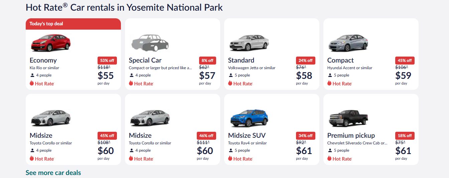Click the red Kia Rio car image

(50, 43)
